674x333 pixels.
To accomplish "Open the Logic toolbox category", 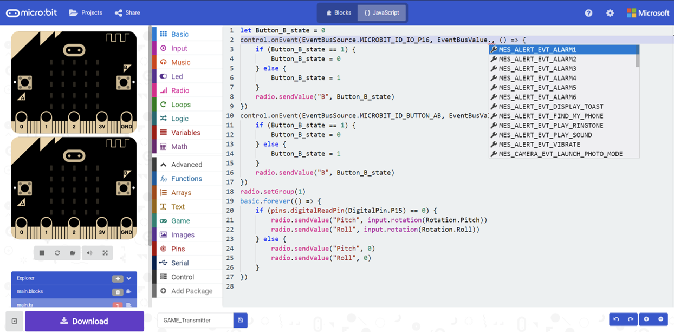I will click(x=187, y=119).
